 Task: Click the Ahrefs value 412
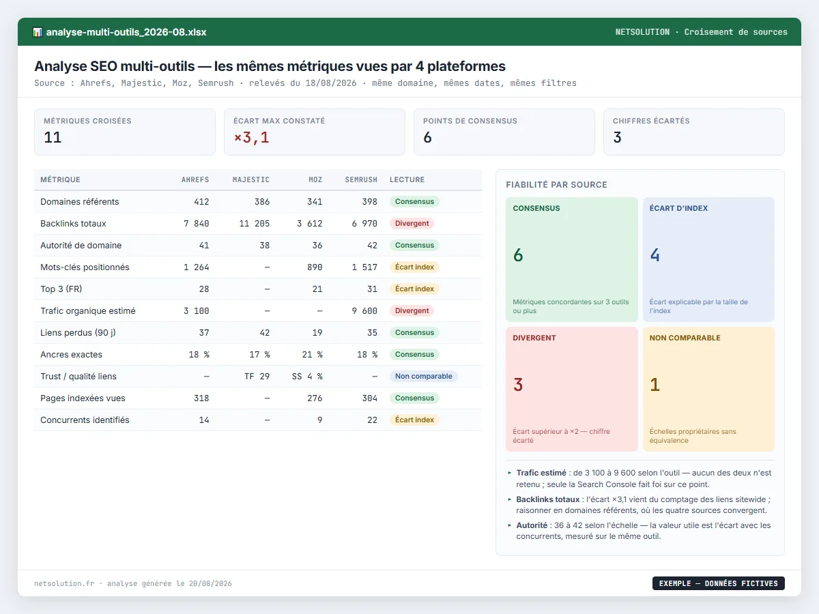[201, 202]
